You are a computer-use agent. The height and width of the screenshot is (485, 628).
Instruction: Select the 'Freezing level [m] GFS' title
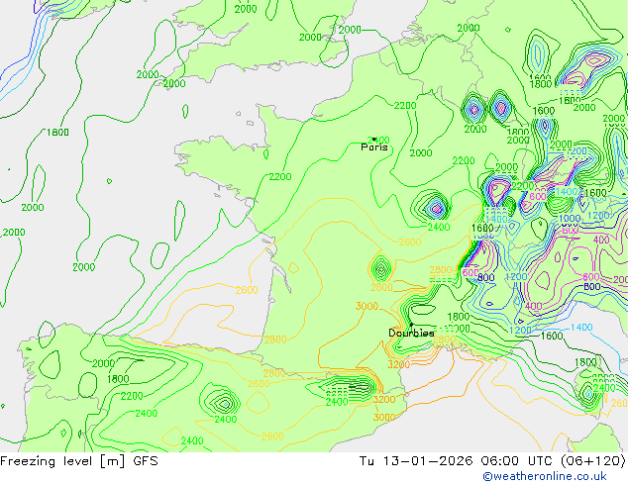[x=79, y=461]
